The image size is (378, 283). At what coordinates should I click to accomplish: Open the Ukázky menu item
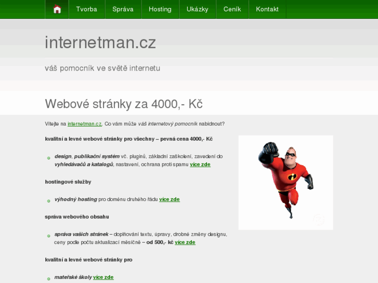198,9
